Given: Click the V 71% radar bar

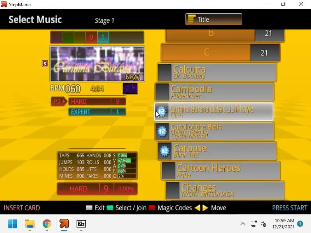Looking at the screenshot, I should coord(125,160).
